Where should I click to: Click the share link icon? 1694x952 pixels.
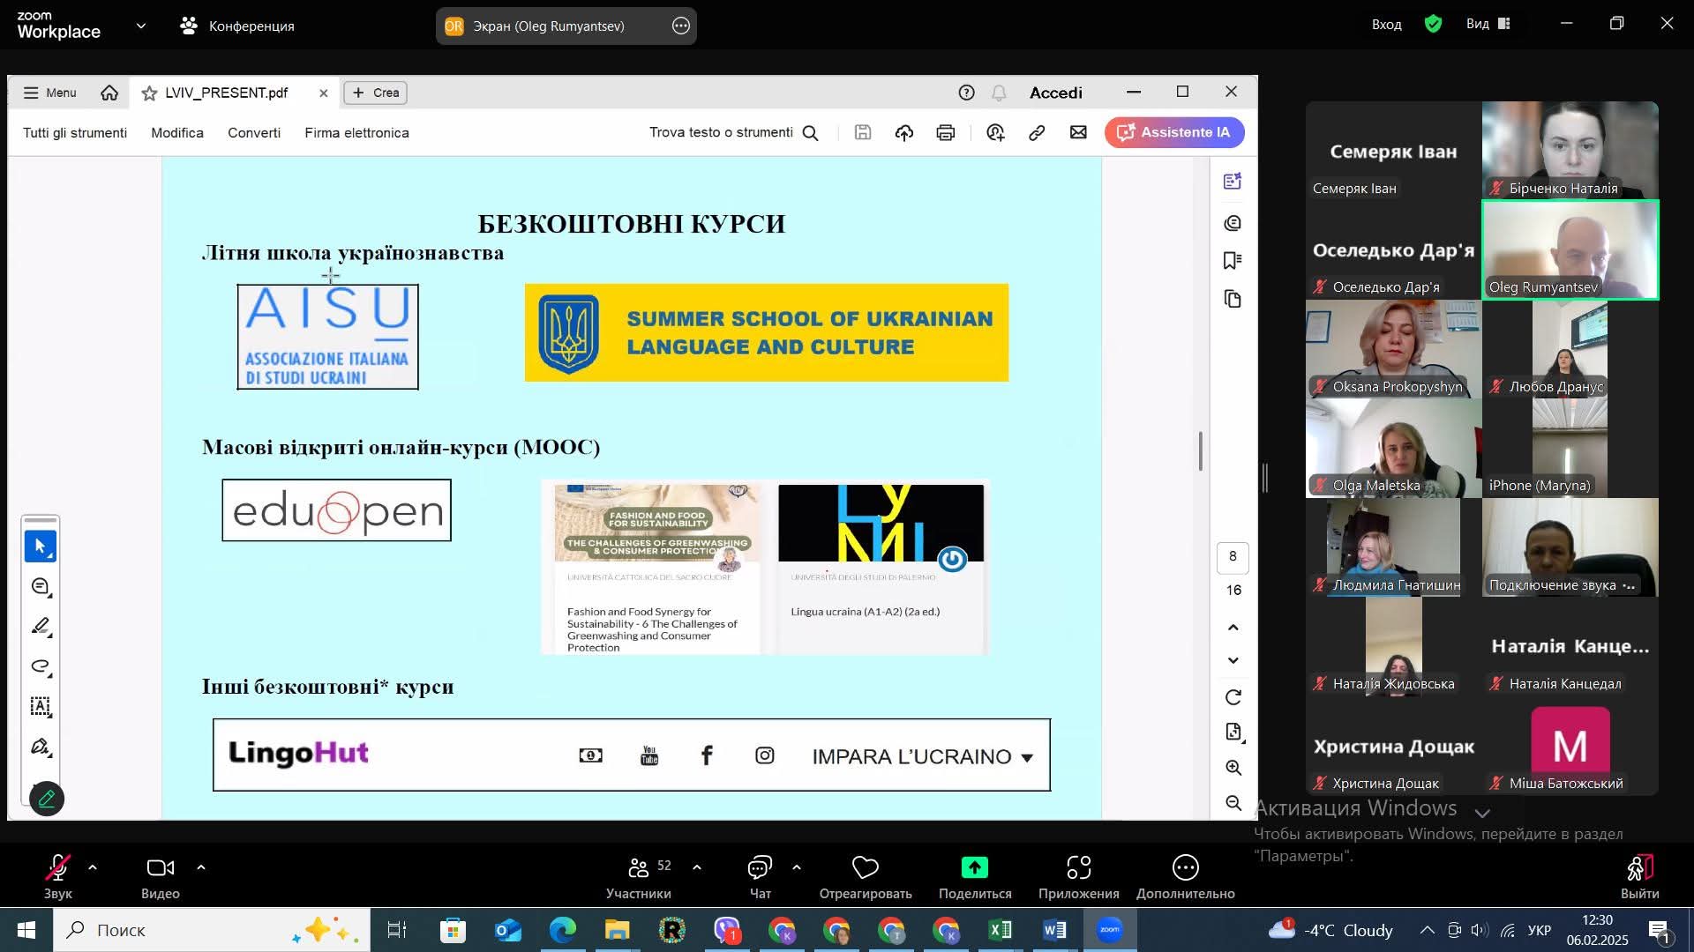coord(1037,133)
